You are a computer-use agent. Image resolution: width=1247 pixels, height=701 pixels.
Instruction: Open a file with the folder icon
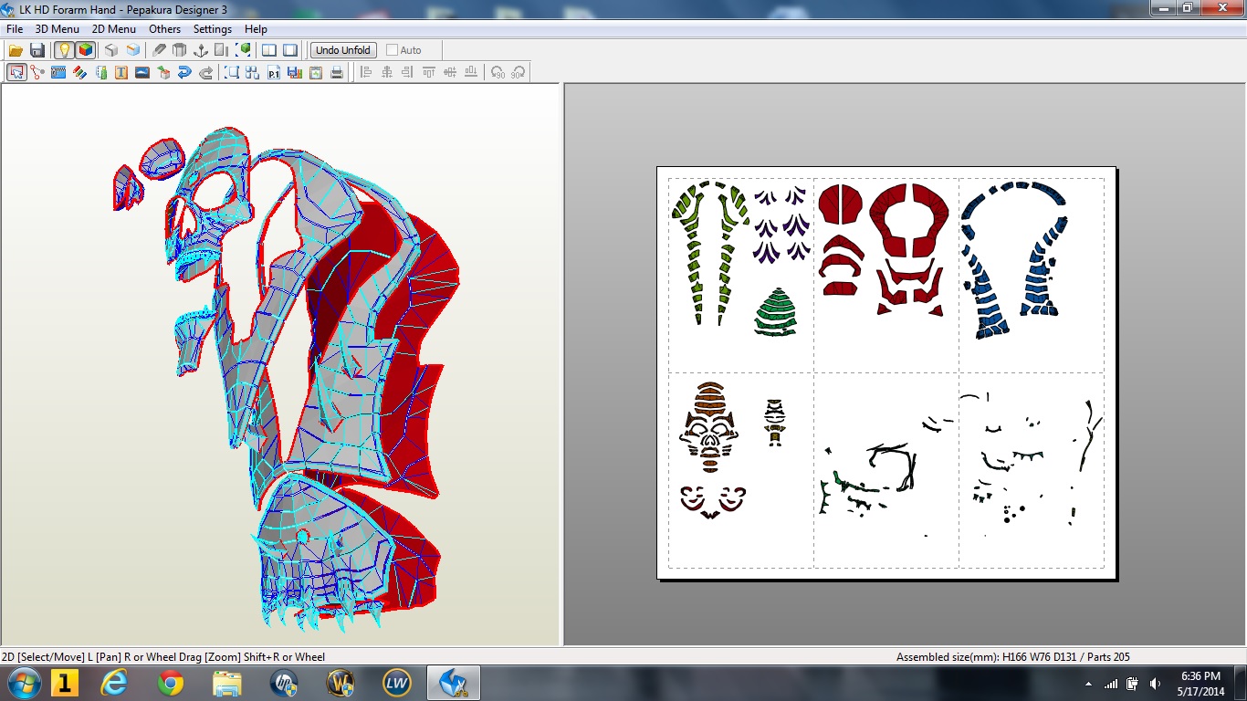(16, 50)
